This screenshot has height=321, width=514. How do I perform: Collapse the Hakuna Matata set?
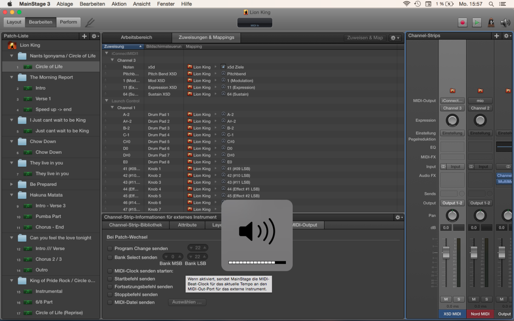click(12, 195)
